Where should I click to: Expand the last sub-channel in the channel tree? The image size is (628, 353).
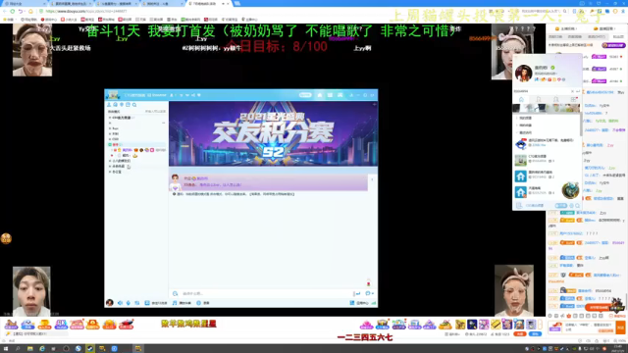coord(110,172)
